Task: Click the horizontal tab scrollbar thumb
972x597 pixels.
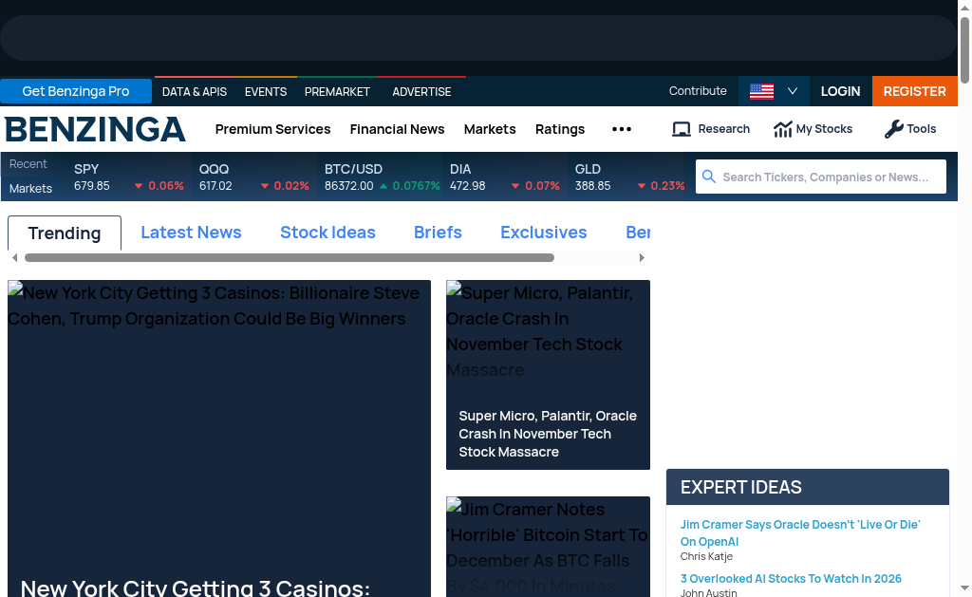Action: [x=290, y=257]
